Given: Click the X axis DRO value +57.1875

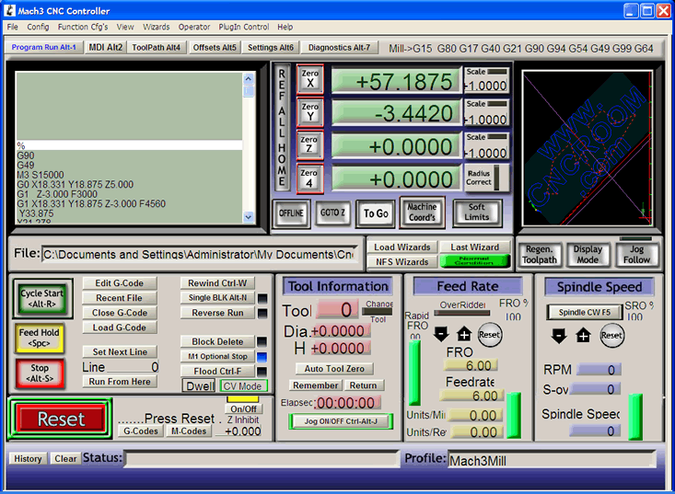Looking at the screenshot, I should pyautogui.click(x=396, y=81).
